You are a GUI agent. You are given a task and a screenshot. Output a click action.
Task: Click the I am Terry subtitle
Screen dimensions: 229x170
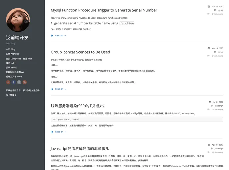[x=11, y=43]
